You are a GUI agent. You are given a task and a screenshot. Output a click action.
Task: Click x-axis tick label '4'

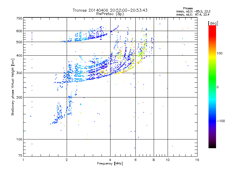click(x=110, y=160)
